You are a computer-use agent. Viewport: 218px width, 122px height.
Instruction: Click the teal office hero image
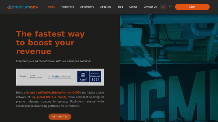[169, 68]
